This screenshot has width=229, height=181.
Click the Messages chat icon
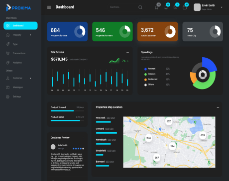(x=7, y=88)
